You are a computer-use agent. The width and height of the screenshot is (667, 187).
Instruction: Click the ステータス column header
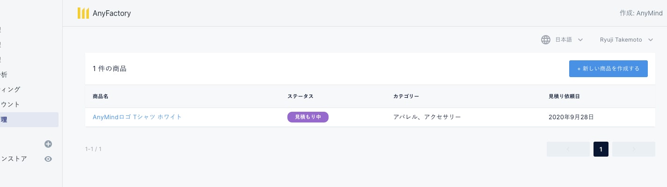[300, 96]
